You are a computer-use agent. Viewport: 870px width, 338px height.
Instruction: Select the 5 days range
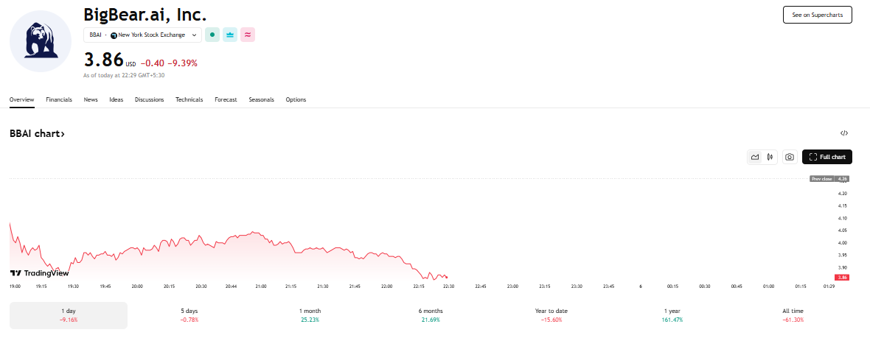coord(189,315)
